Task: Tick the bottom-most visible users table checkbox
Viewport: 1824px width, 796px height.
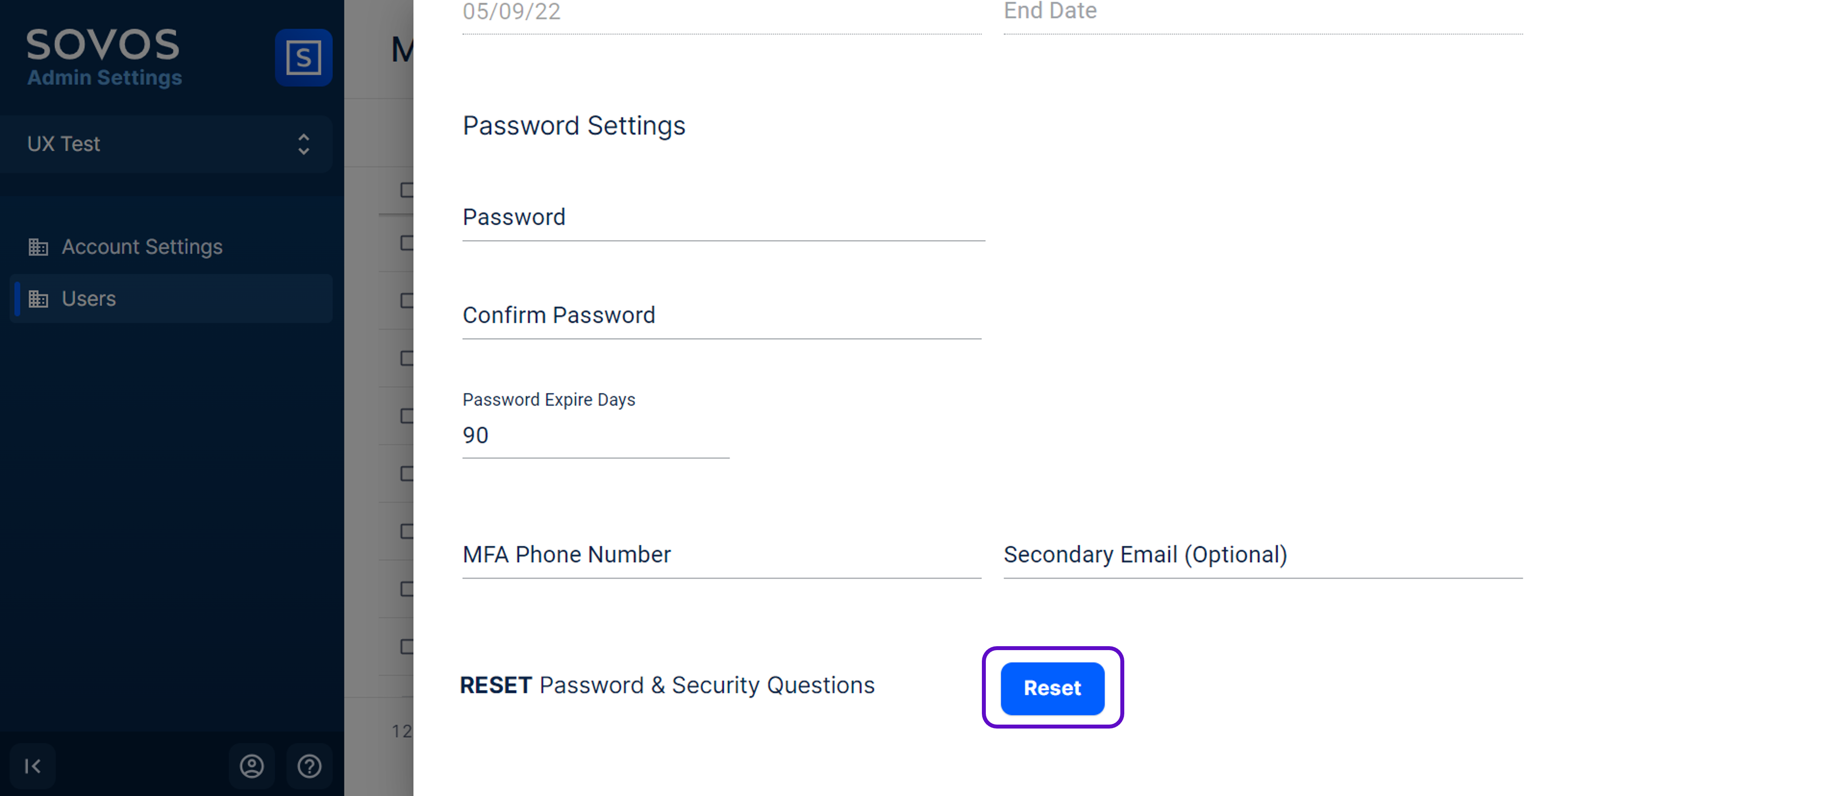Action: point(407,647)
